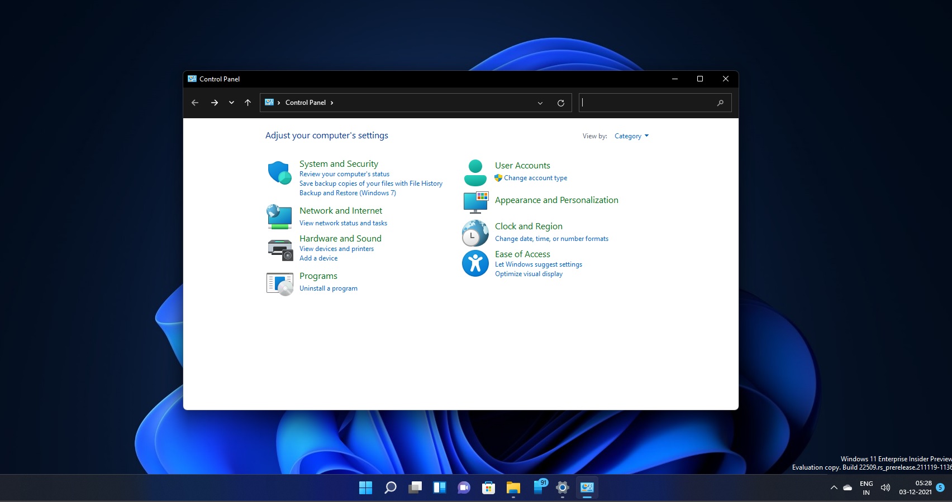Go up one level with the up arrow
The width and height of the screenshot is (952, 502).
tap(247, 103)
